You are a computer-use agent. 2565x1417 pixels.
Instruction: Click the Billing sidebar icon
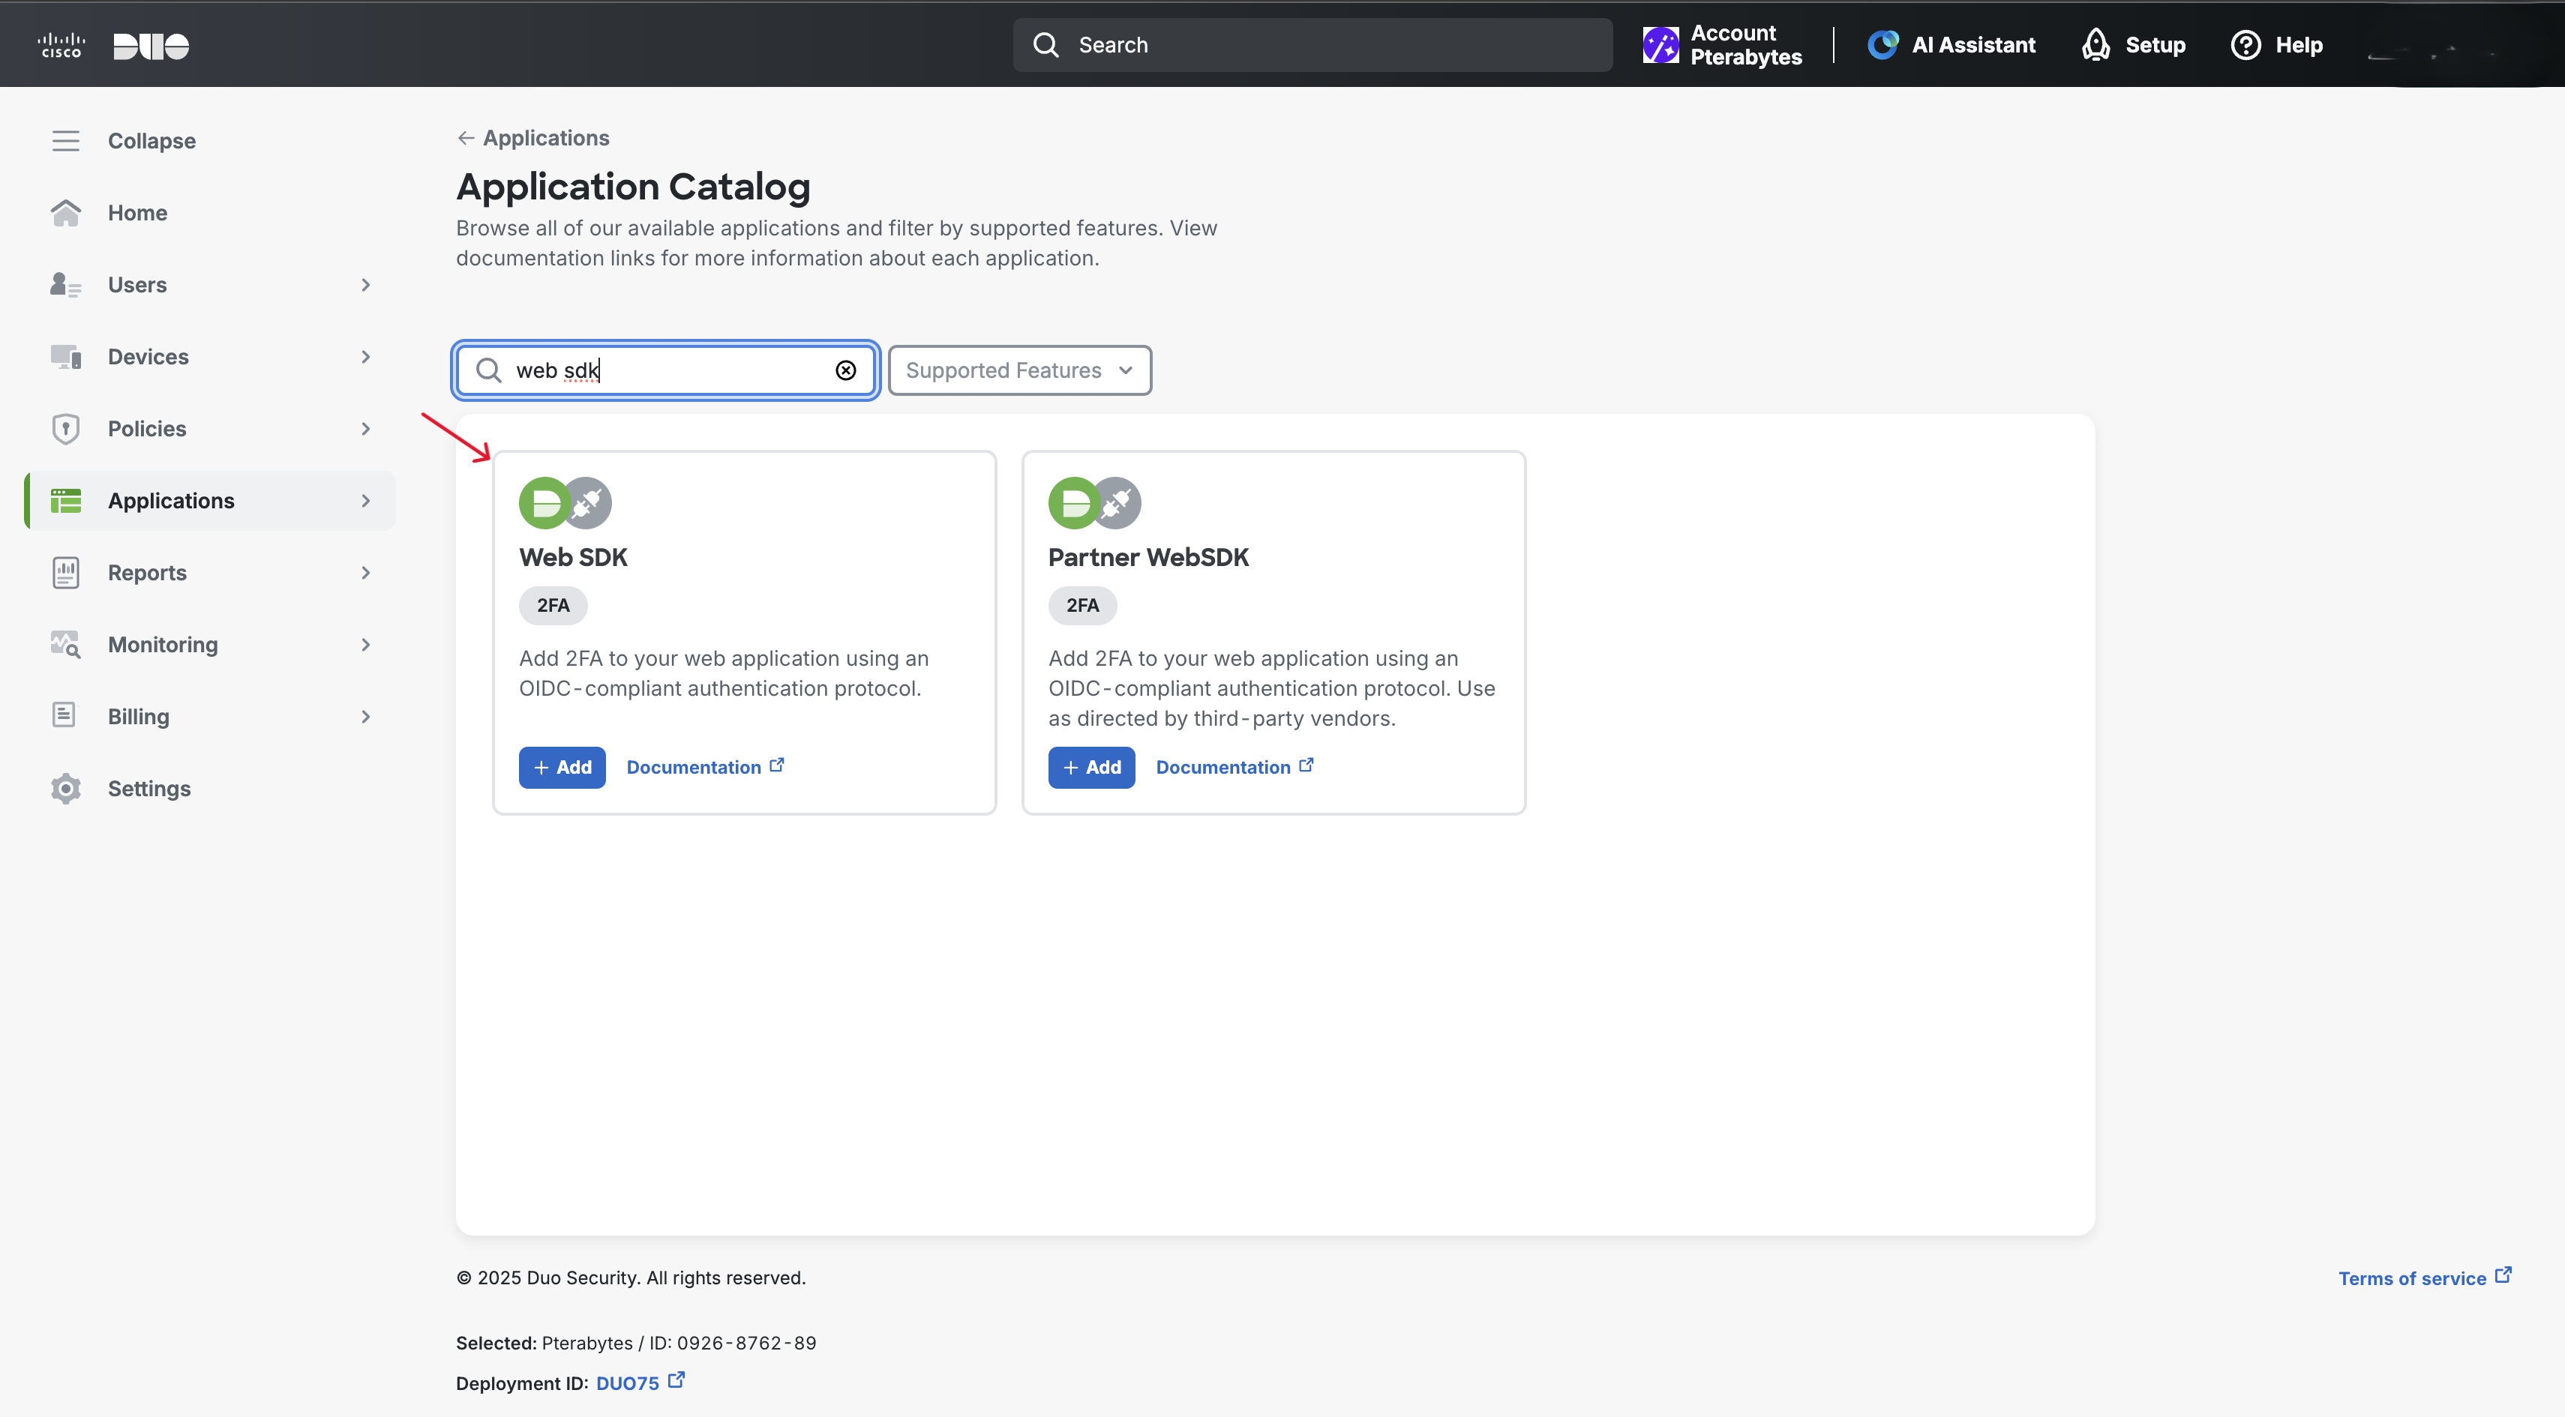click(64, 714)
